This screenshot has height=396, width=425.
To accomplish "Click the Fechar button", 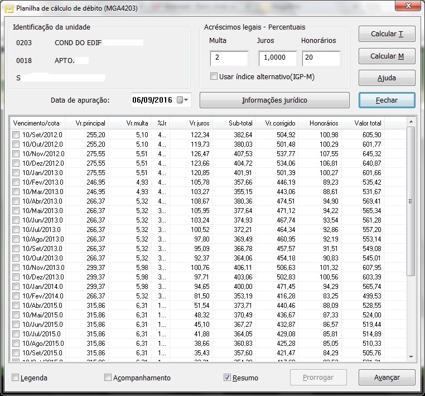I will click(x=387, y=100).
